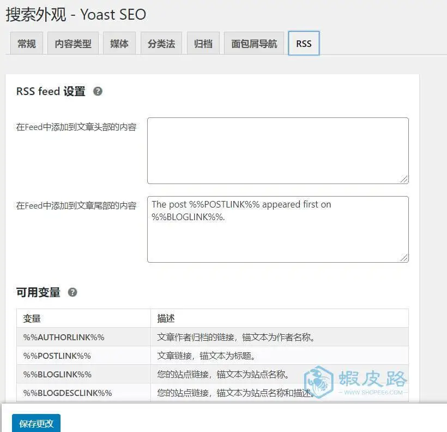
Task: Go to the 分类法 tab
Action: click(161, 43)
